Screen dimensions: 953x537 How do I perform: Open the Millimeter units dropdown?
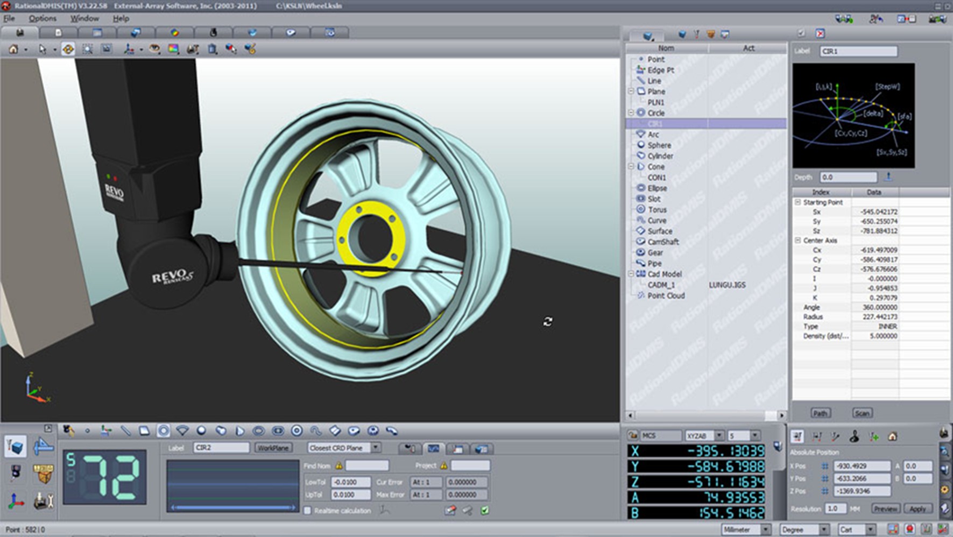coord(765,529)
